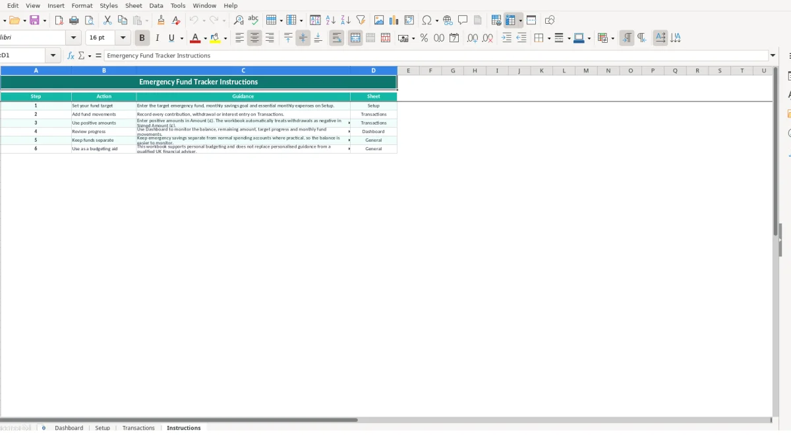Toggle Bold formatting
Screen dimensions: 791x445
[x=142, y=38]
